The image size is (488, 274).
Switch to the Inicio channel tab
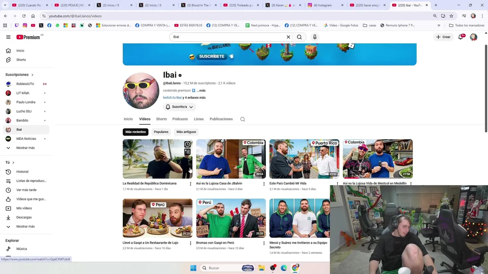click(x=128, y=119)
